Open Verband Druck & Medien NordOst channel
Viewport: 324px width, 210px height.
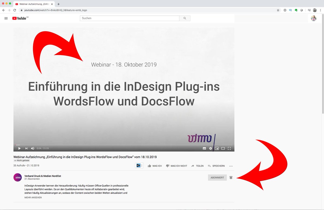point(43,176)
